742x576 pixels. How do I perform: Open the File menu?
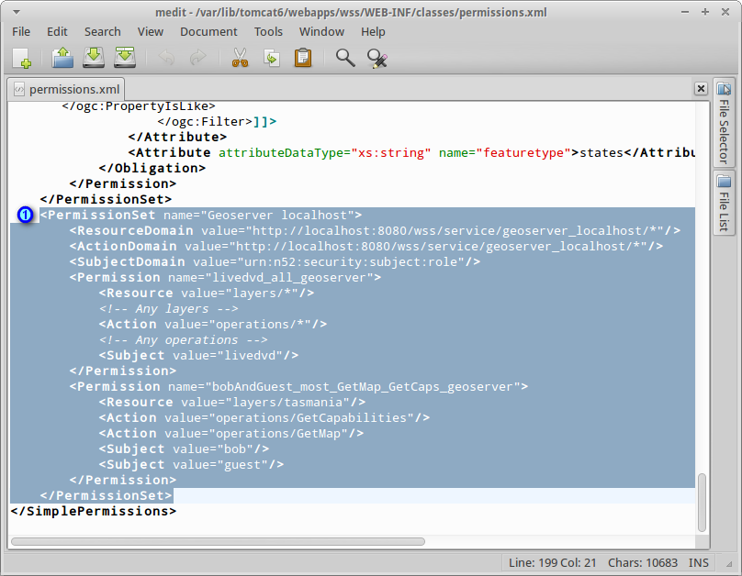[21, 32]
